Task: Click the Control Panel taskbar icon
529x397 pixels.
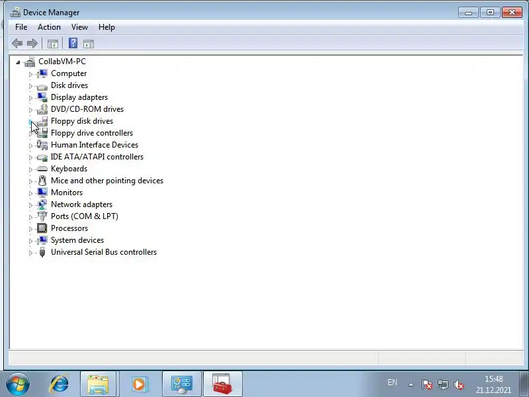Action: click(181, 384)
